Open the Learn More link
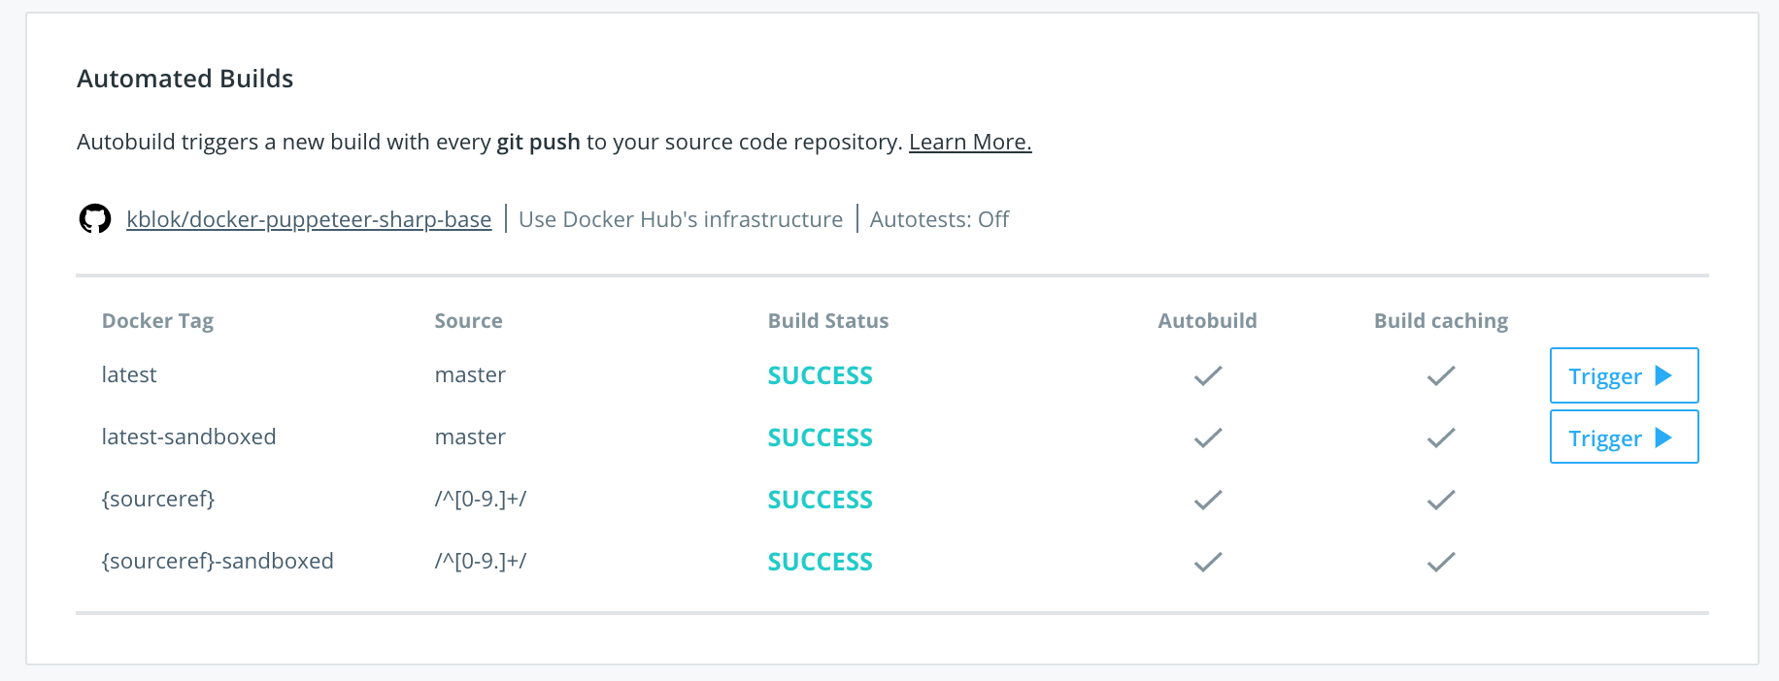The image size is (1779, 681). point(970,142)
